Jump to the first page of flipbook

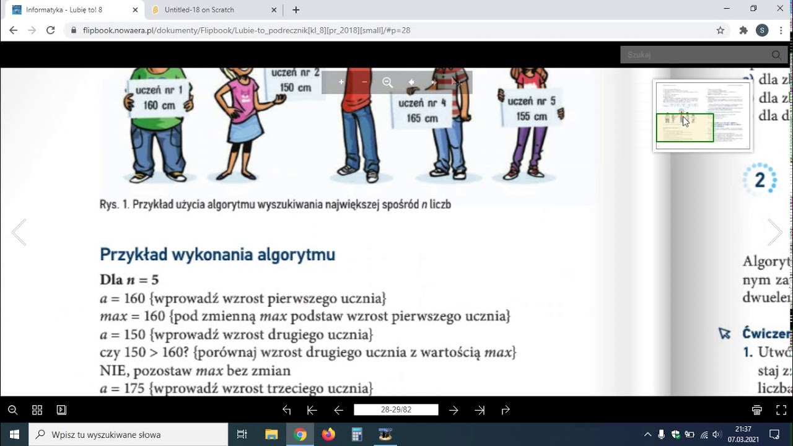click(x=312, y=410)
